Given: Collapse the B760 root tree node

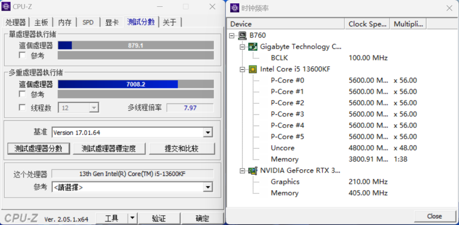Looking at the screenshot, I should point(232,36).
